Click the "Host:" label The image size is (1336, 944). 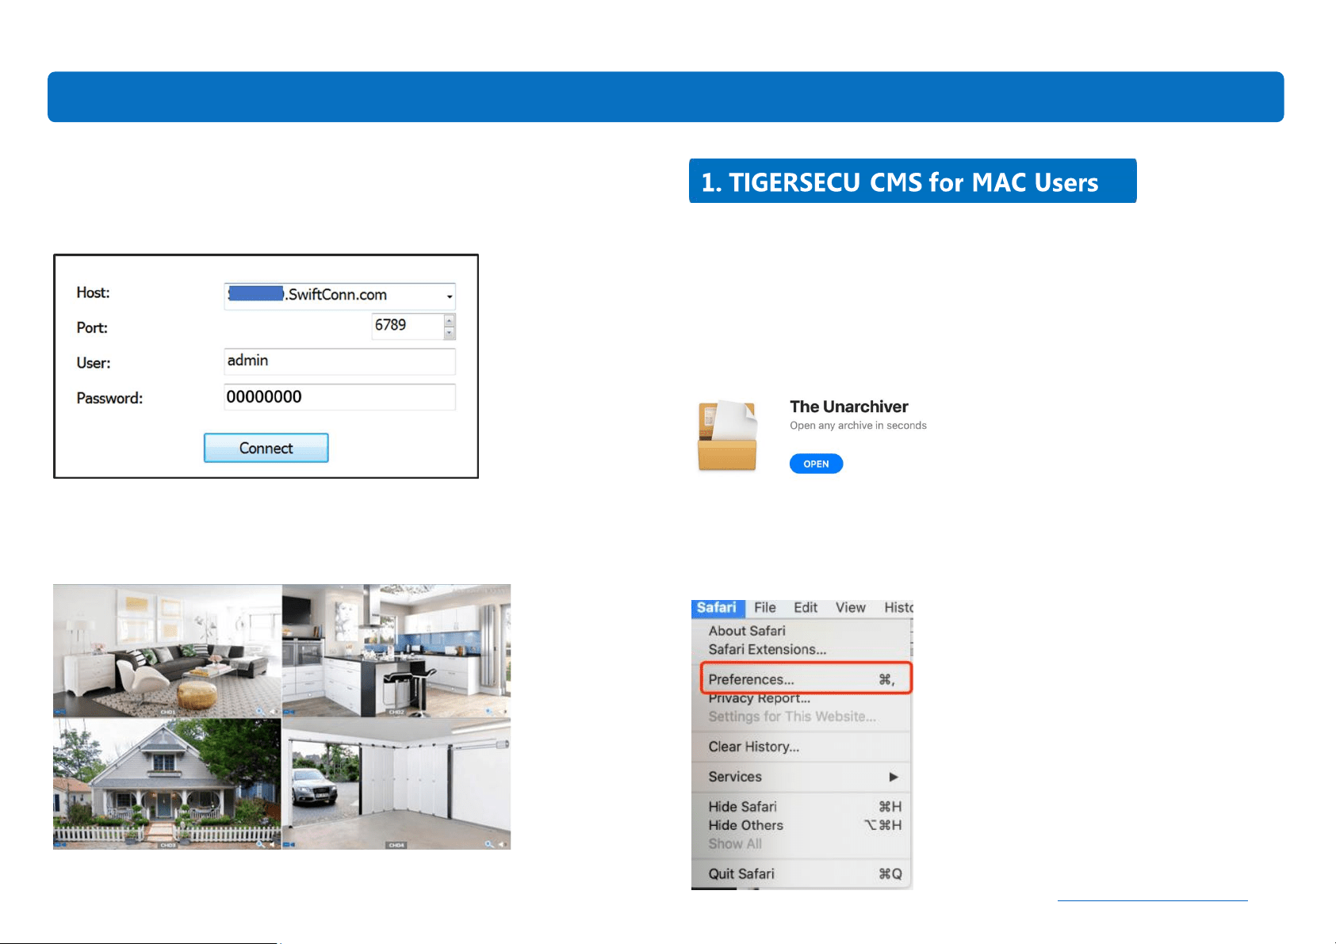pyautogui.click(x=94, y=292)
